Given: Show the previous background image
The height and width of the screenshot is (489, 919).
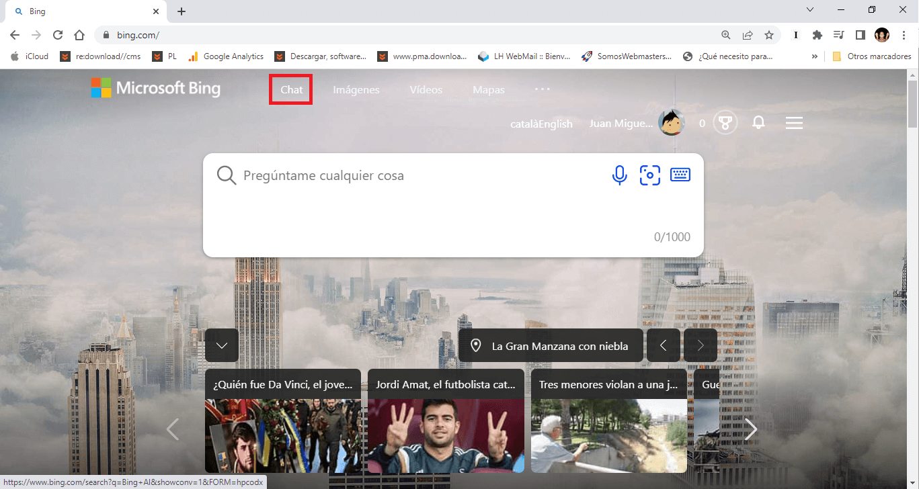Looking at the screenshot, I should coord(664,346).
